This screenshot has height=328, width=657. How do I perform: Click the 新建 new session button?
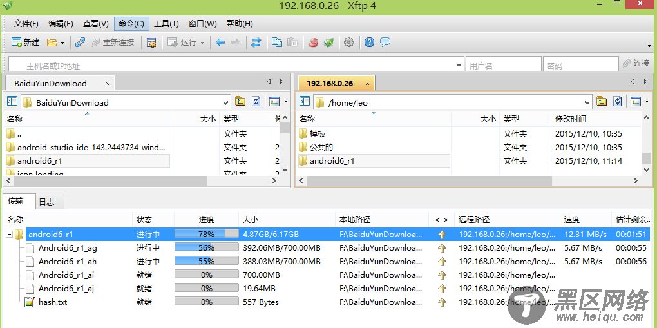[x=25, y=43]
